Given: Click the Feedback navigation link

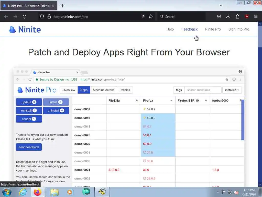Looking at the screenshot, I should (x=190, y=29).
